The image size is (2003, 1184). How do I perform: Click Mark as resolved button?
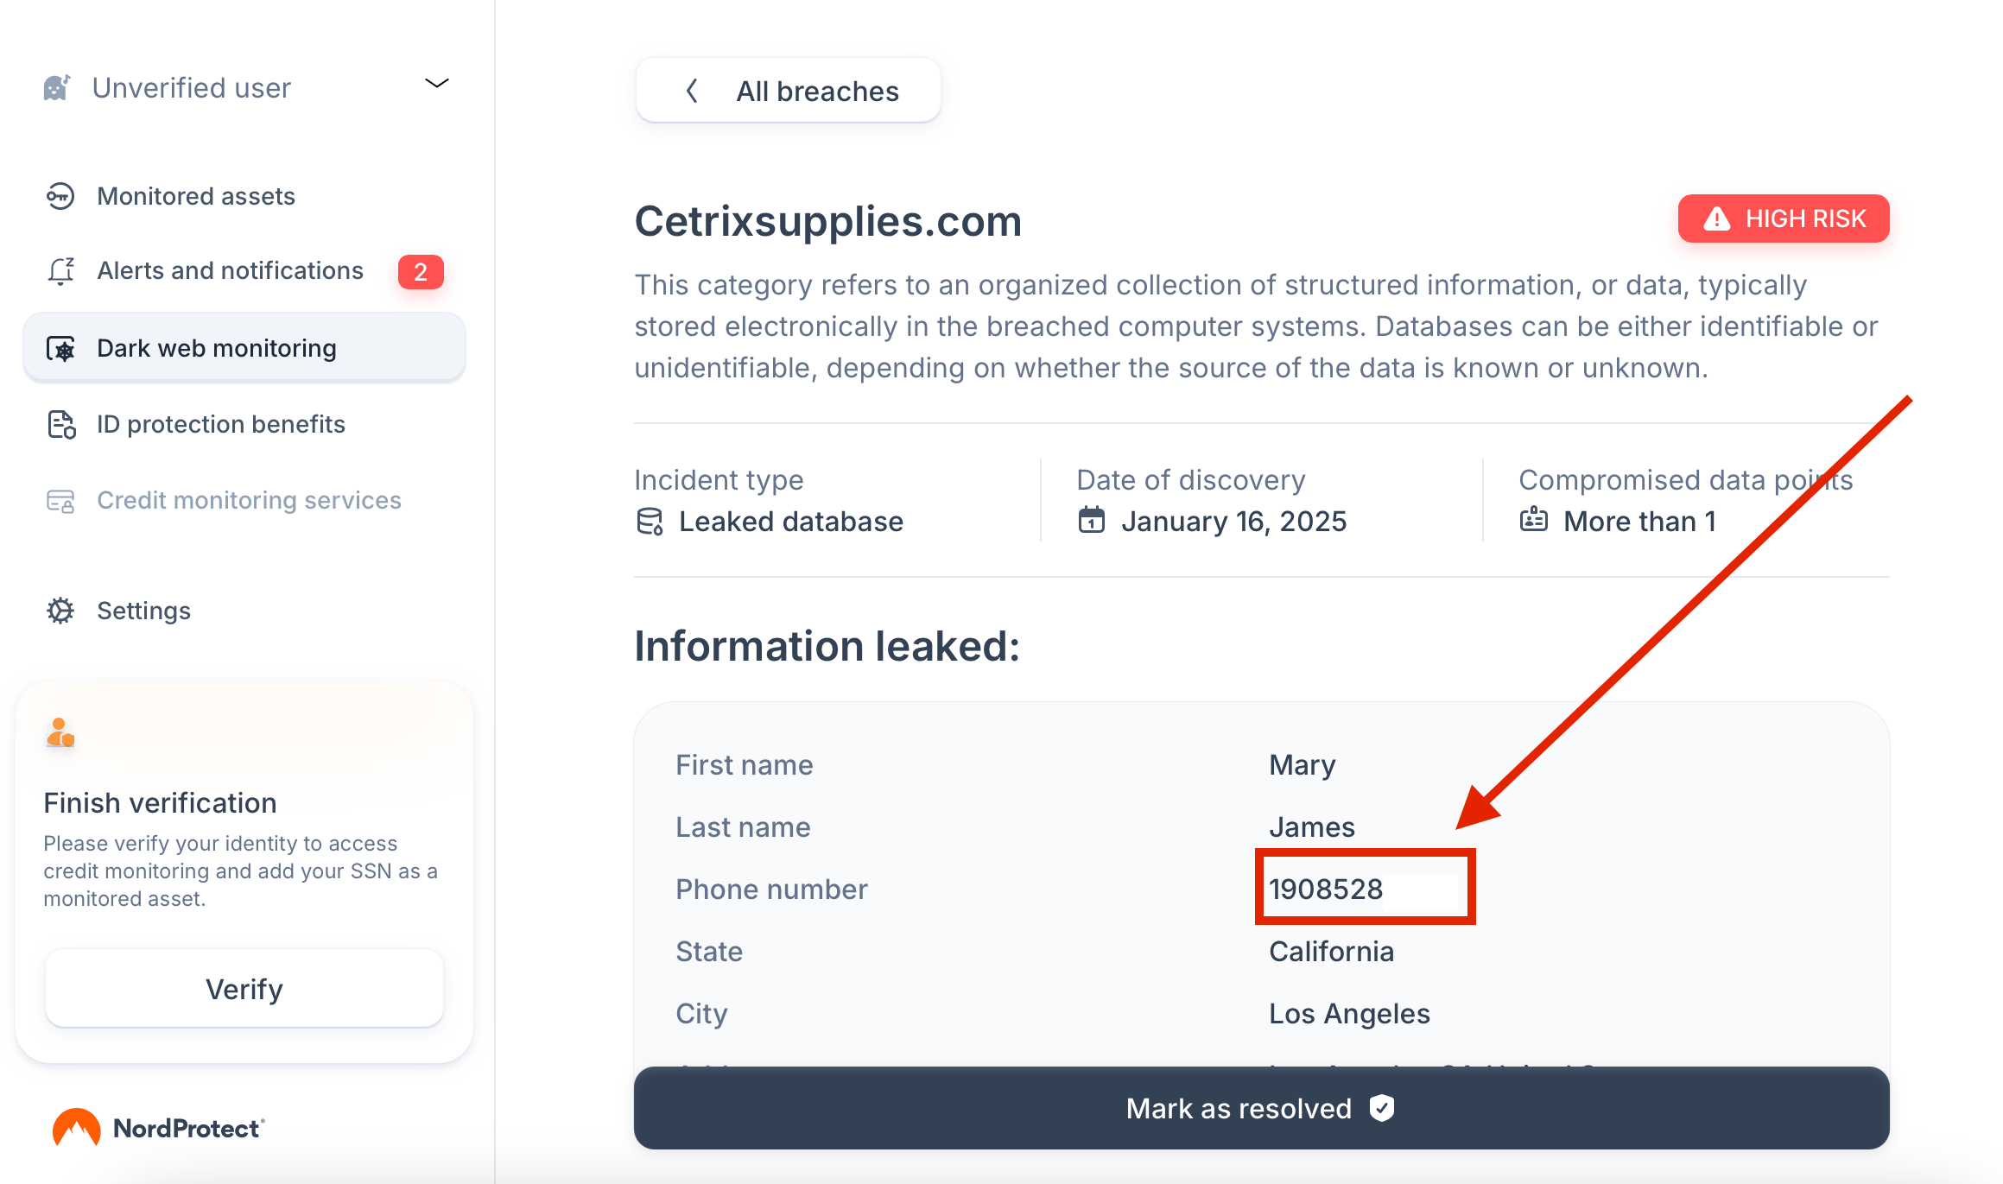coord(1261,1108)
